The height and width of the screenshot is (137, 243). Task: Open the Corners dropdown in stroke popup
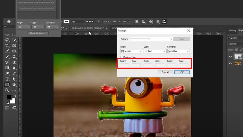pos(52,27)
